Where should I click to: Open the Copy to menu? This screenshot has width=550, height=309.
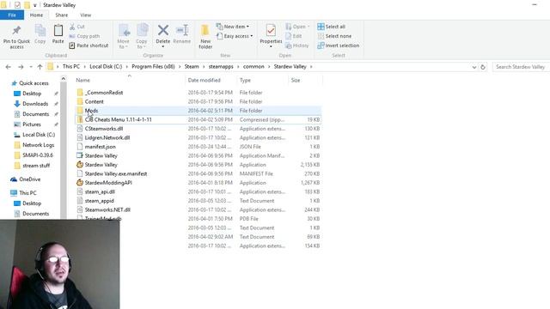click(142, 36)
